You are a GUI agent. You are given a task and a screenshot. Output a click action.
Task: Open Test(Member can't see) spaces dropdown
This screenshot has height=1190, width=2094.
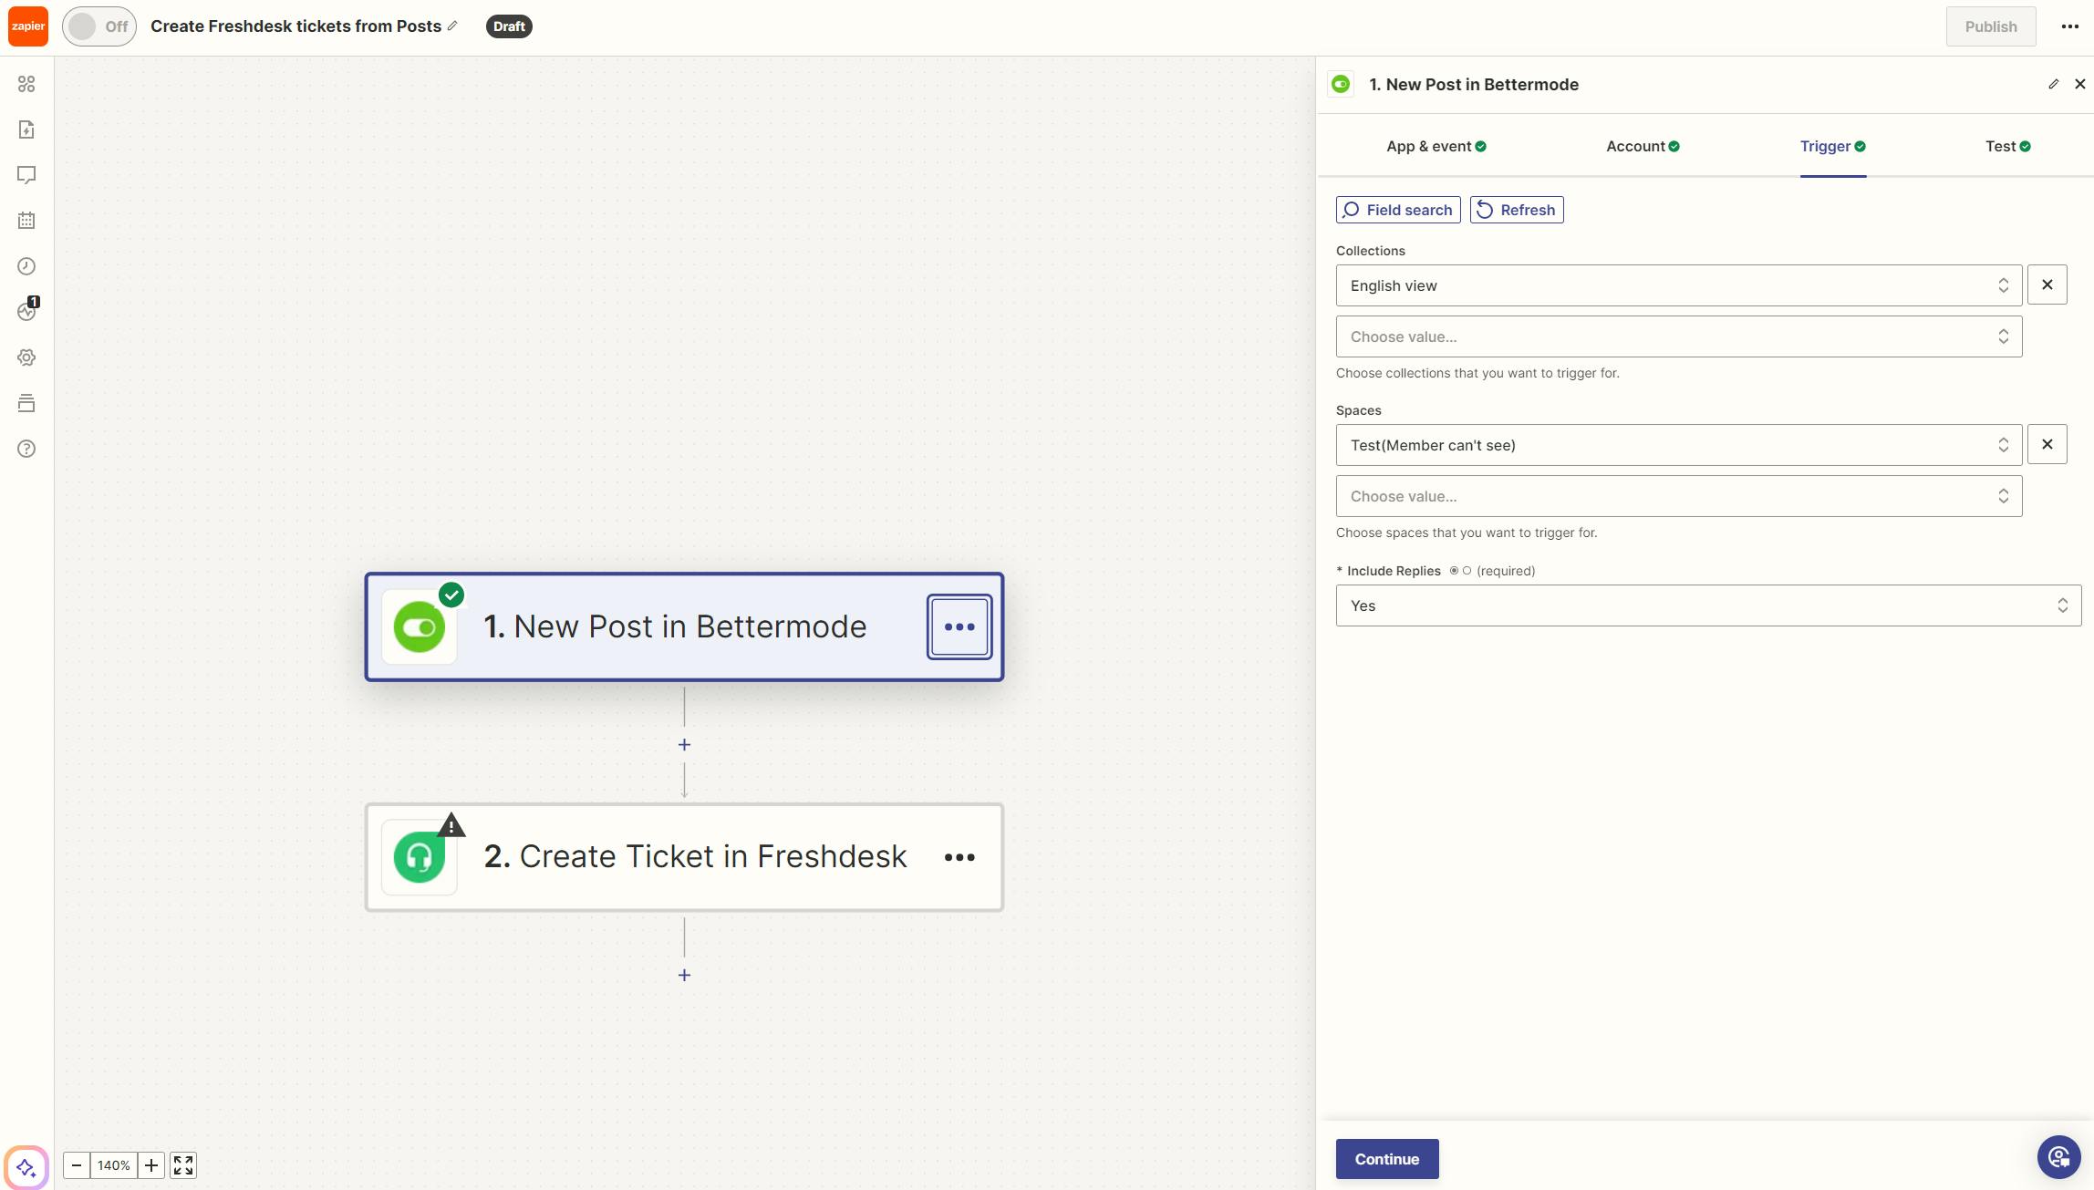pos(1678,445)
